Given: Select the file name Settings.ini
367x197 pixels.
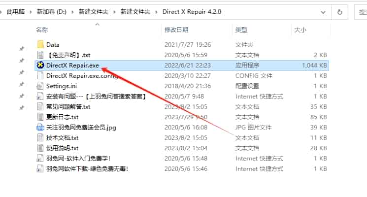Looking at the screenshot, I should (x=62, y=86).
